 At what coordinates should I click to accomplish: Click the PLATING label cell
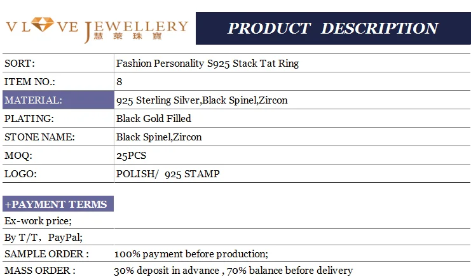29,119
